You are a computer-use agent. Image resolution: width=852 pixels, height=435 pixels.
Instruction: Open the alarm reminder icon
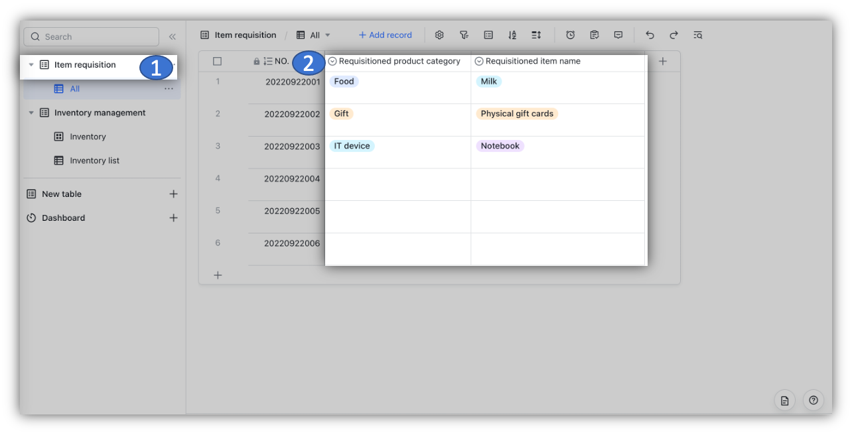(570, 34)
